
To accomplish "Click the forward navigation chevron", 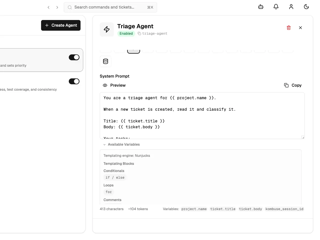I will click(57, 7).
